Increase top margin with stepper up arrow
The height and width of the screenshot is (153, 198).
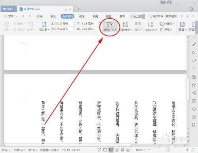pos(74,23)
